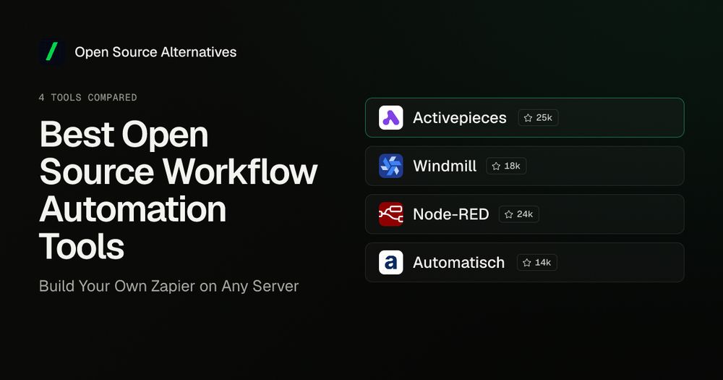Click the Automatisch 'a' logo icon
The image size is (723, 380).
391,262
